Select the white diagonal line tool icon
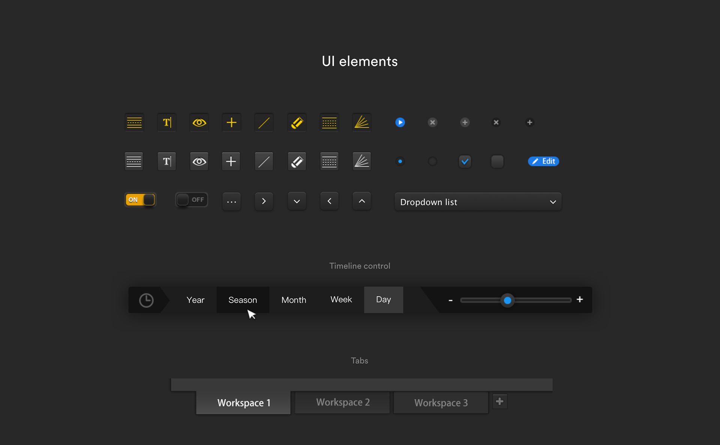720x445 pixels. coord(264,162)
